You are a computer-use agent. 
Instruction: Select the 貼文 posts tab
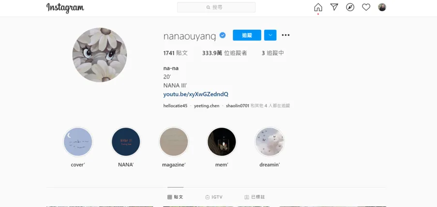coord(175,197)
